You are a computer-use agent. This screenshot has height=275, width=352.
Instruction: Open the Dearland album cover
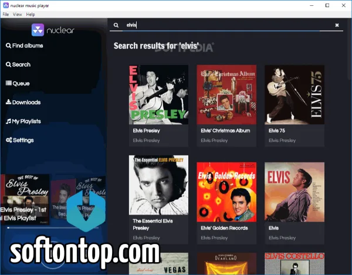[x=226, y=263]
